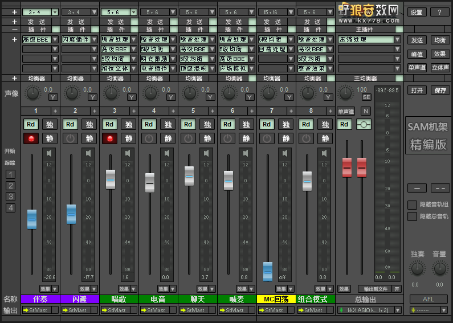Select 发送 view button on right panel

(x=417, y=40)
